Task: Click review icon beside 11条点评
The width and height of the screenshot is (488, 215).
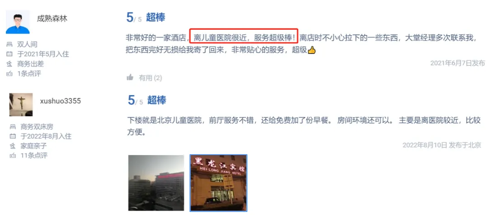Action: click(13, 156)
